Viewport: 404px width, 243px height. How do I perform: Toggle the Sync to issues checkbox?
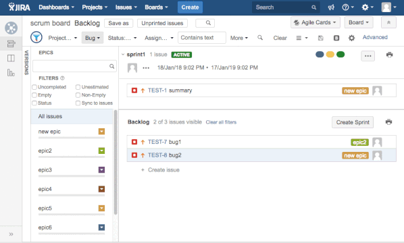[78, 103]
